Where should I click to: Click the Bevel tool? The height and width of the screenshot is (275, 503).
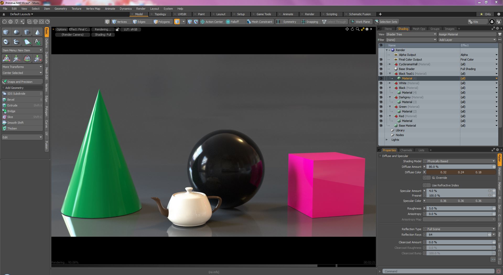click(22, 100)
